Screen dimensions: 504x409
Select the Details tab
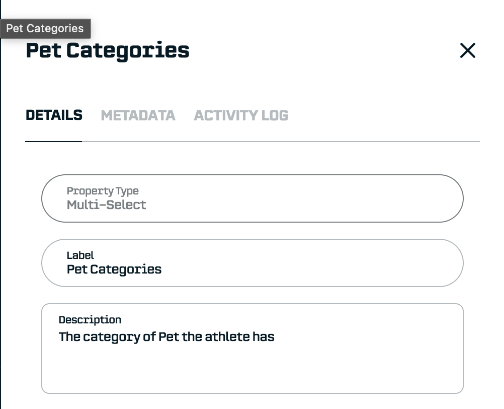pos(54,115)
